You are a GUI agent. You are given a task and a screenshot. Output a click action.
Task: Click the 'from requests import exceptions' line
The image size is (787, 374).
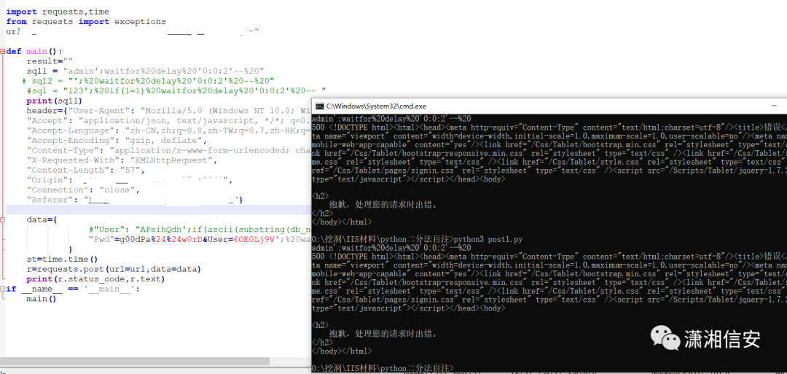[x=86, y=22]
